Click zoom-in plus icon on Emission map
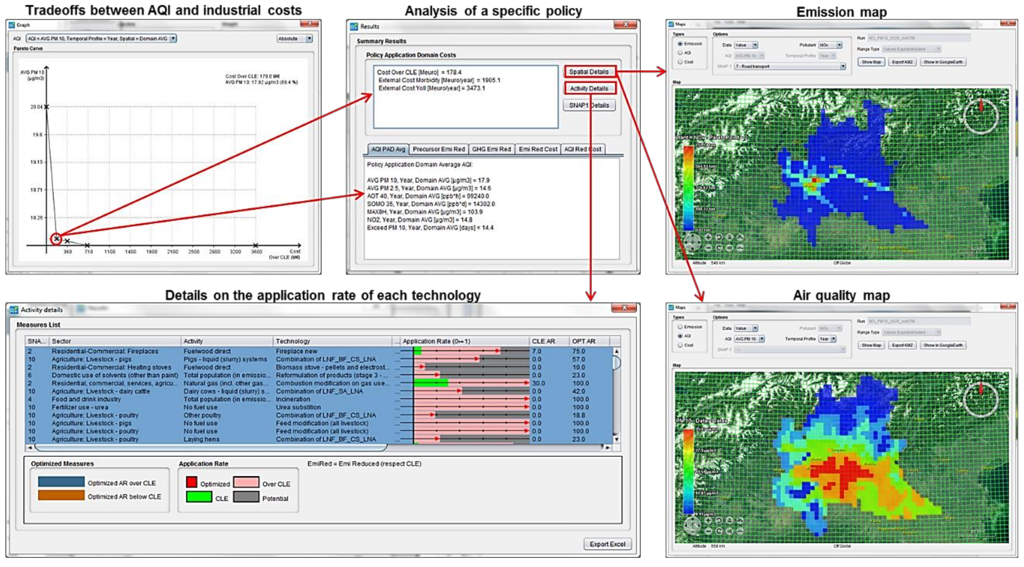This screenshot has height=567, width=1024. [708, 237]
